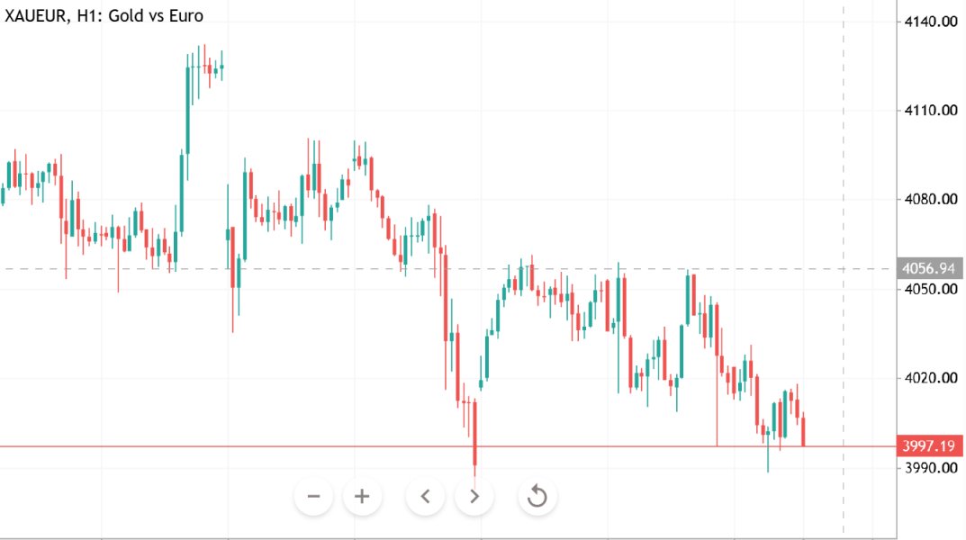Click the 4050.00 price axis label
Viewport: 966px width, 540px height.
pyautogui.click(x=930, y=289)
